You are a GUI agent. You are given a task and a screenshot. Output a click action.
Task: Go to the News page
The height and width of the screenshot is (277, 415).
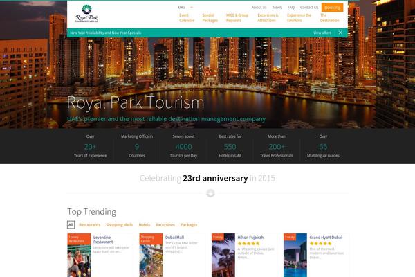pos(277,7)
